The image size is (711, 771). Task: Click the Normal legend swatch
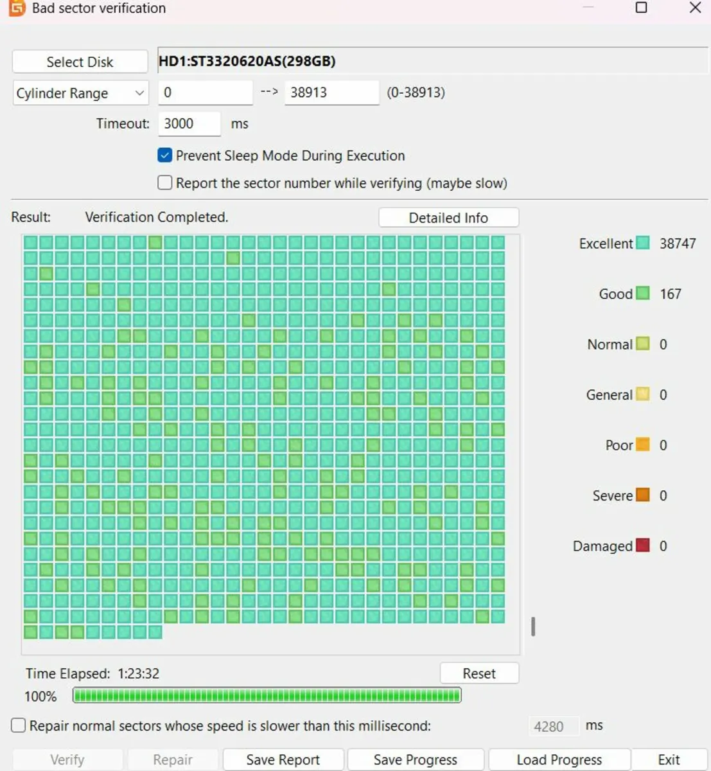(642, 344)
